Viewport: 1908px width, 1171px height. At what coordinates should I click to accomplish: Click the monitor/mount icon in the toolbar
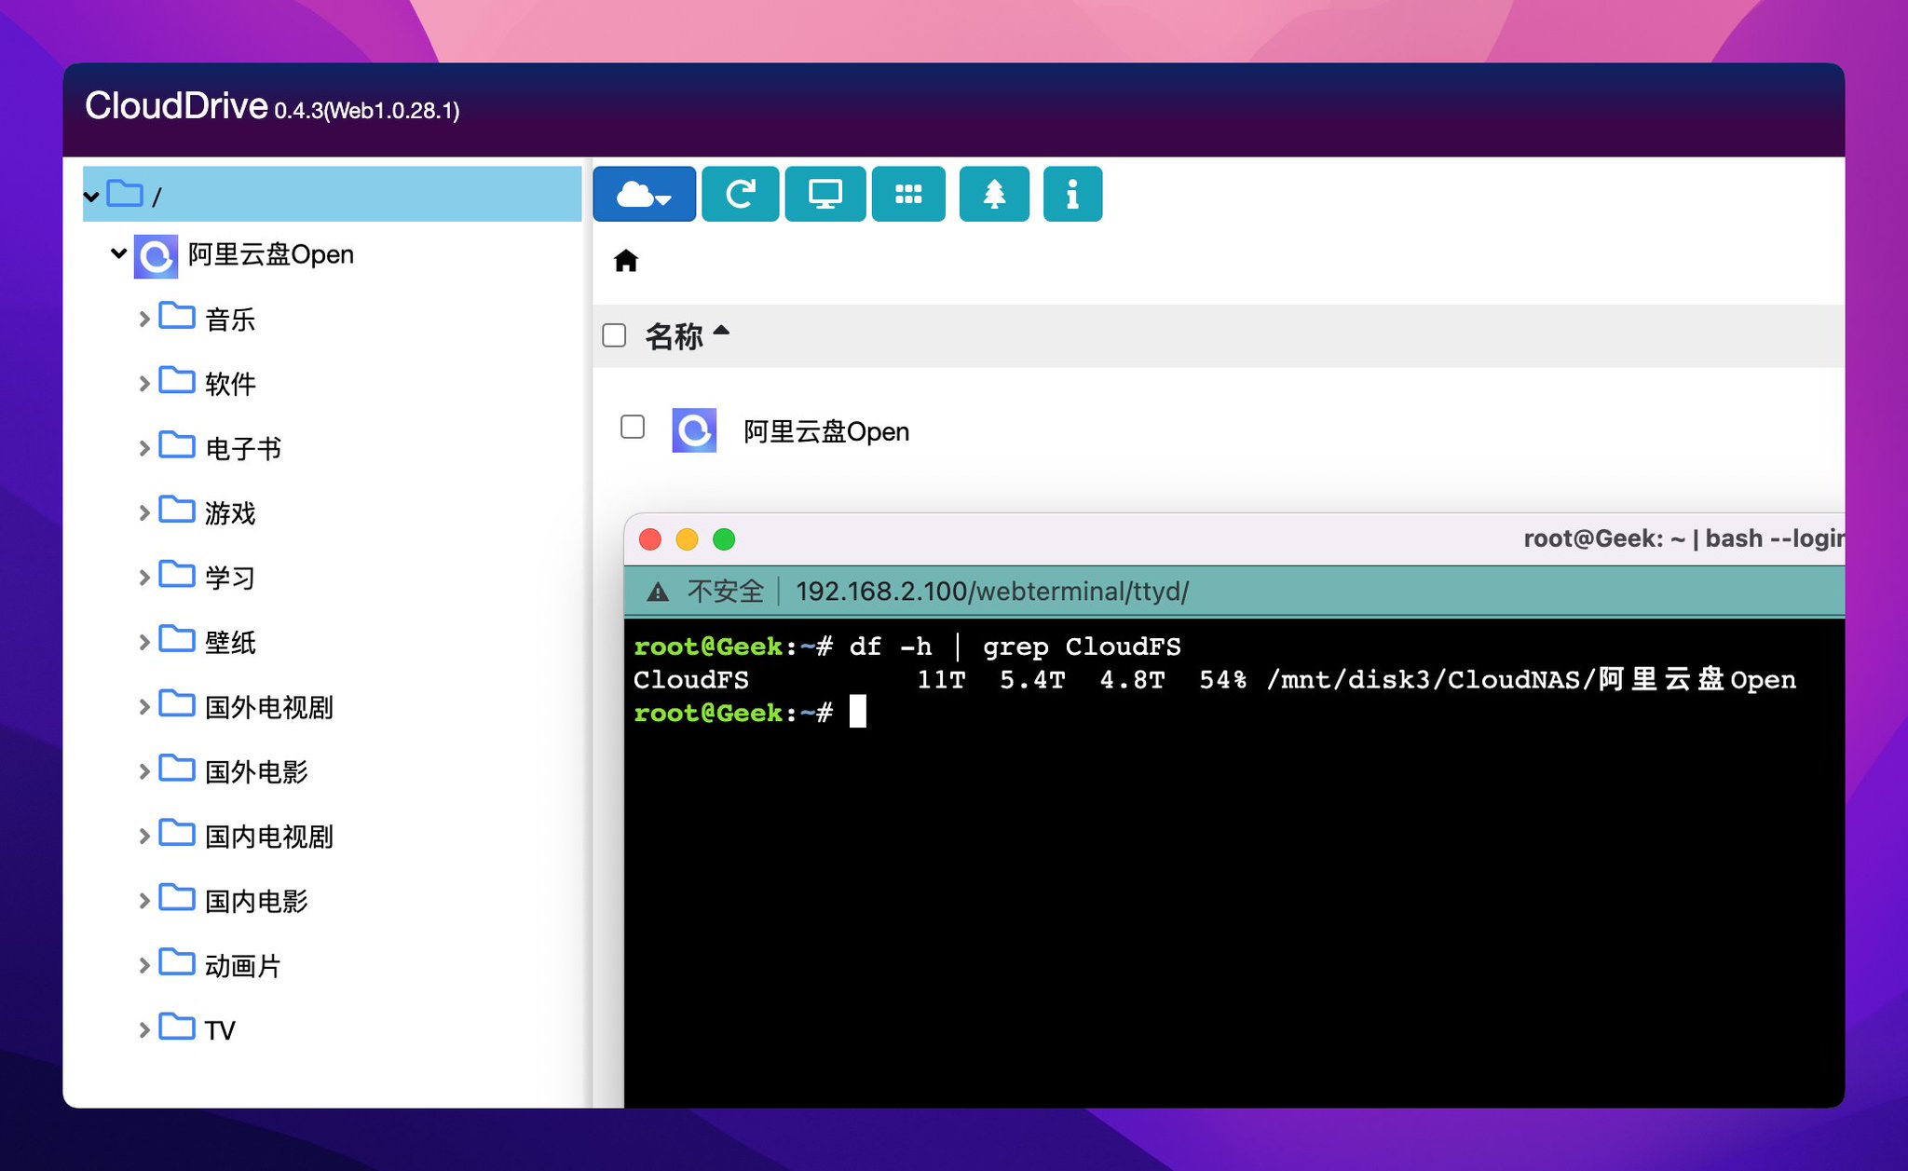pos(825,194)
